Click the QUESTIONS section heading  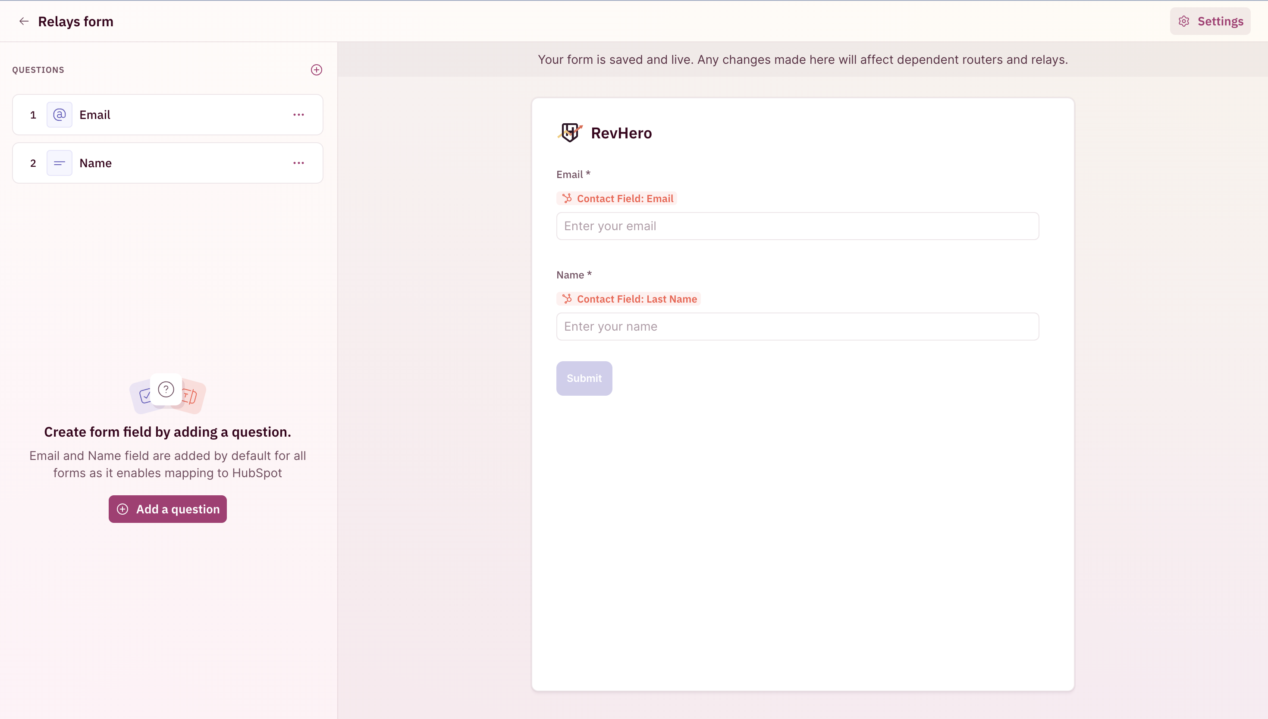click(x=38, y=70)
